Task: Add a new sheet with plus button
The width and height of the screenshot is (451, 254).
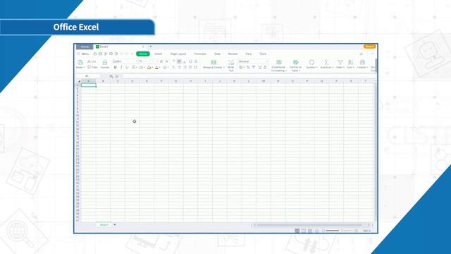Action: pos(115,224)
